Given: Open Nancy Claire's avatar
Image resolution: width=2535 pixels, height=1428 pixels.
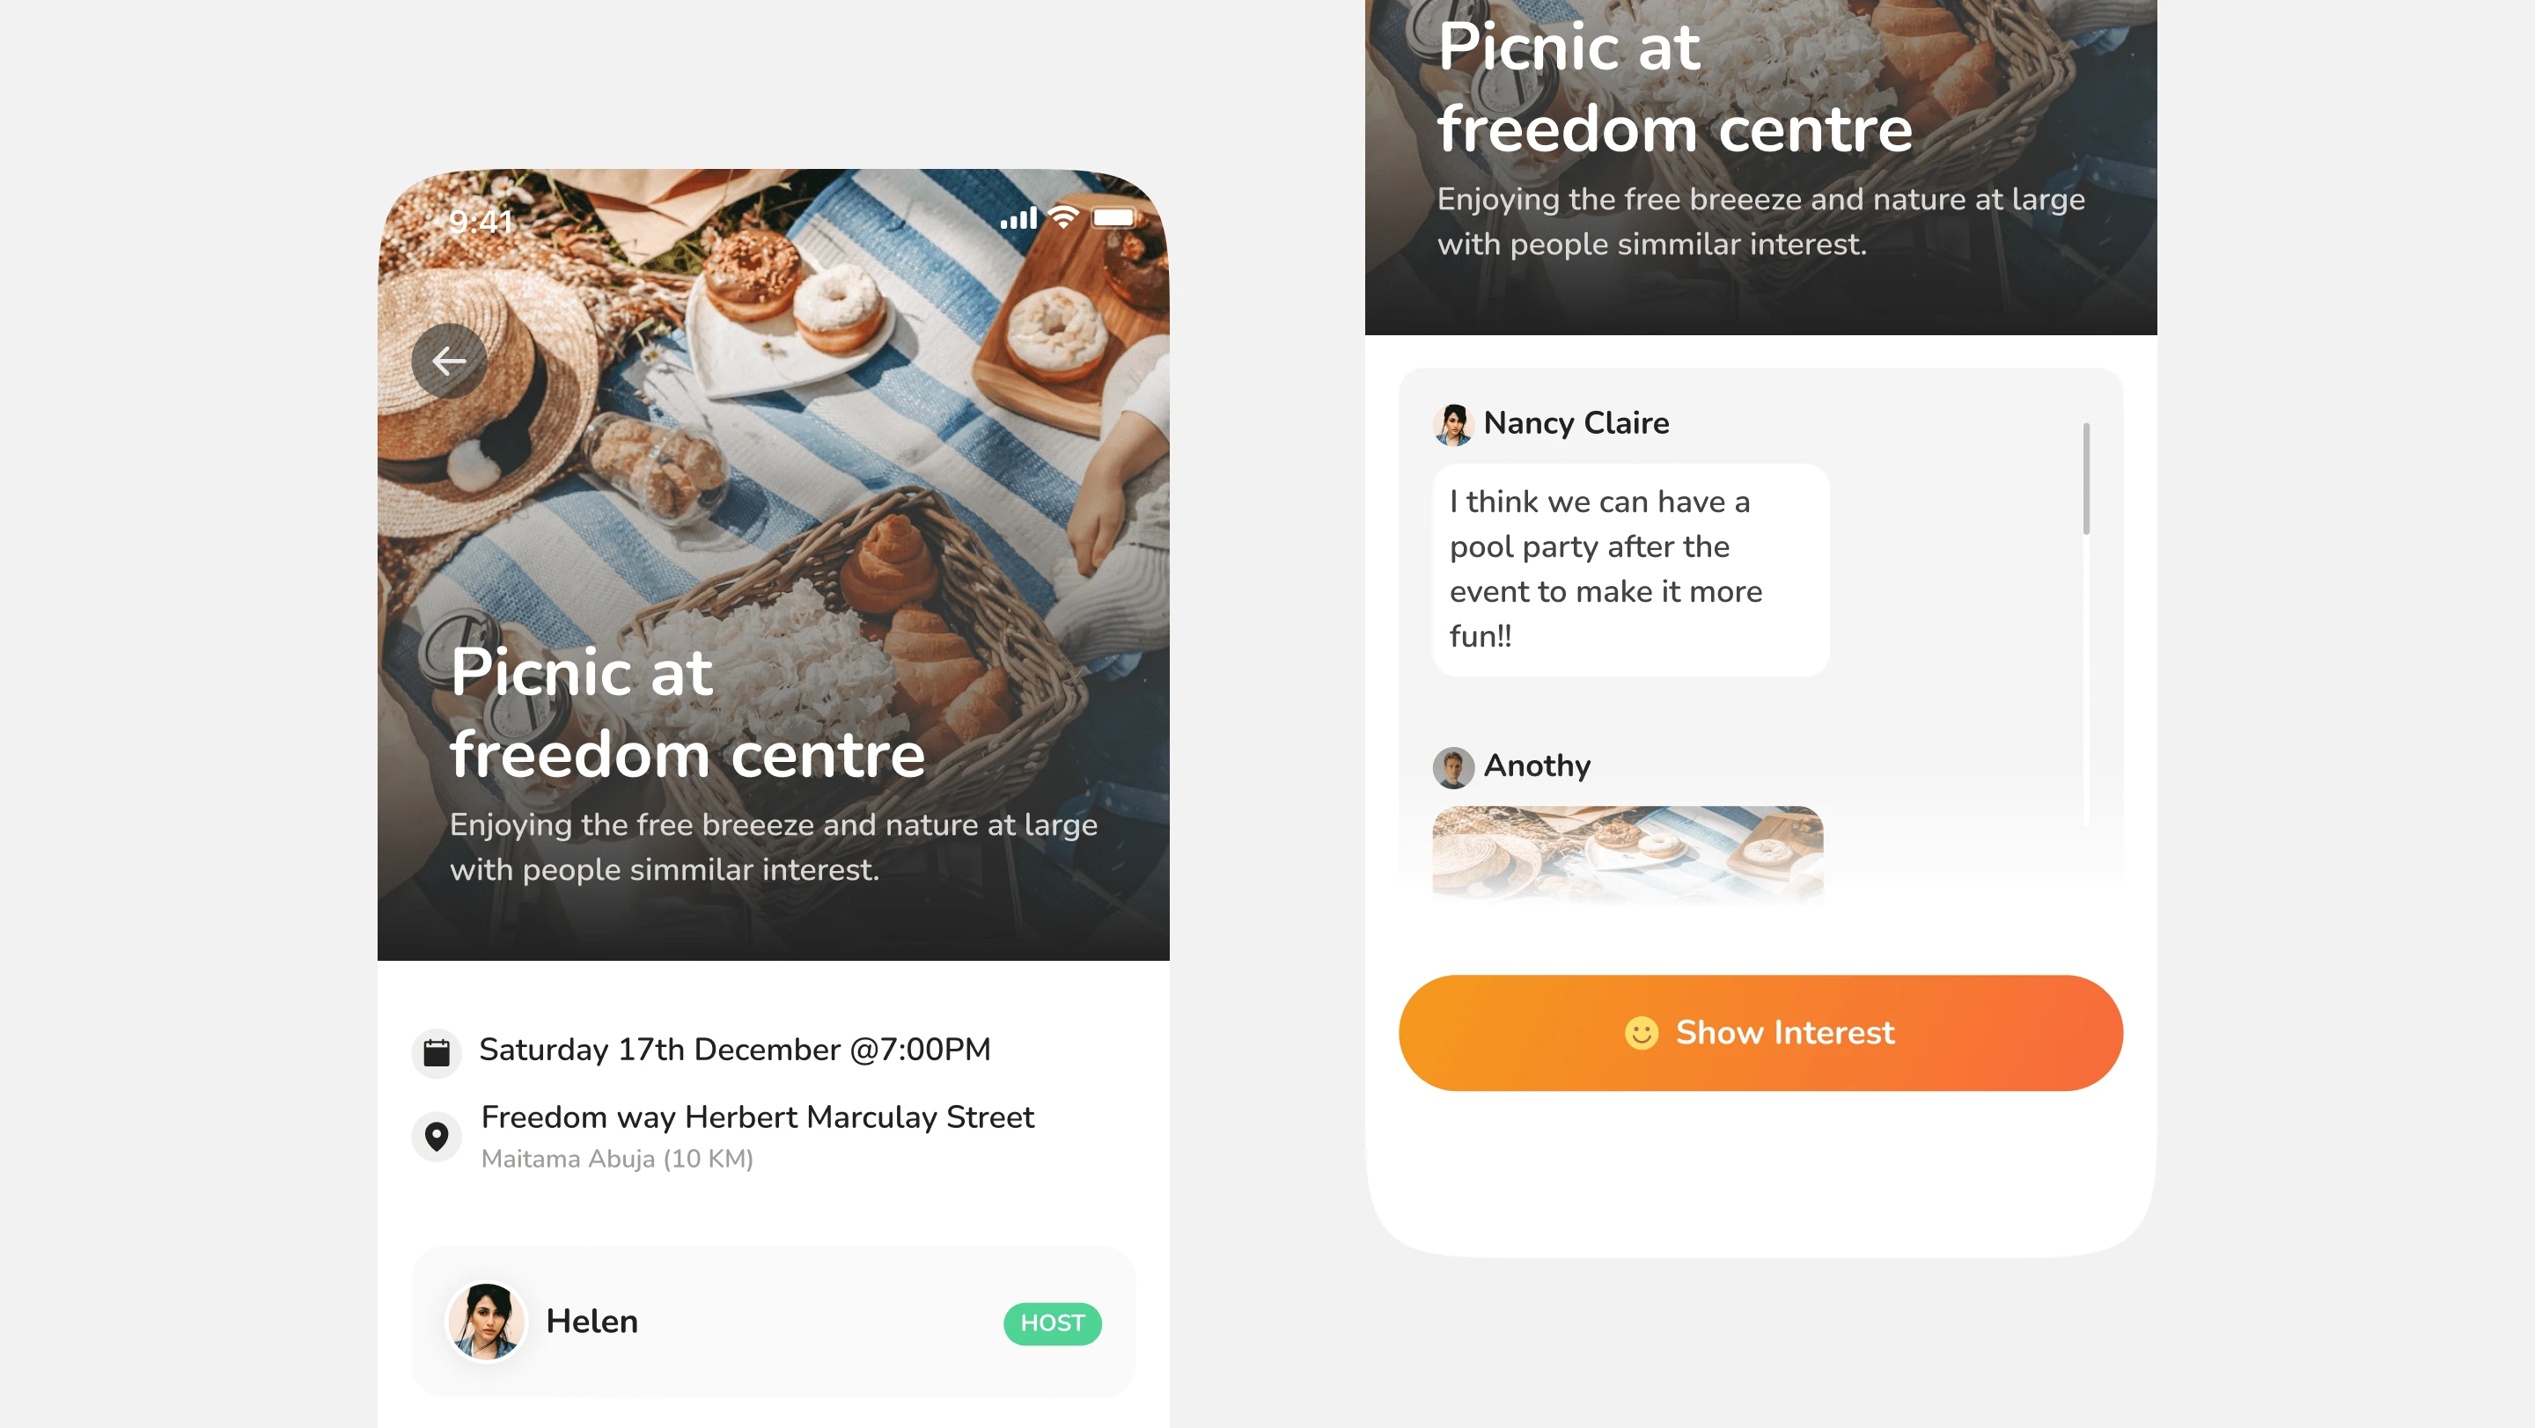Looking at the screenshot, I should pos(1453,424).
